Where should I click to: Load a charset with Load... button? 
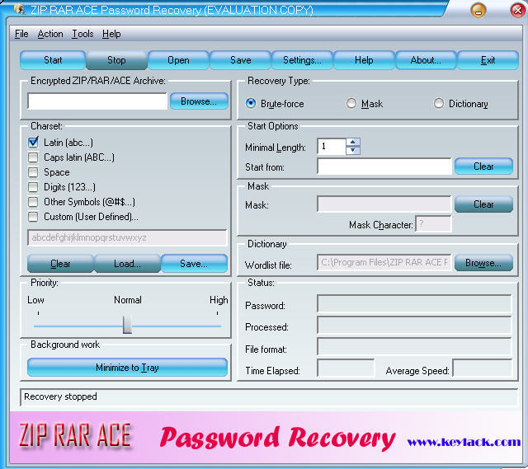click(127, 264)
